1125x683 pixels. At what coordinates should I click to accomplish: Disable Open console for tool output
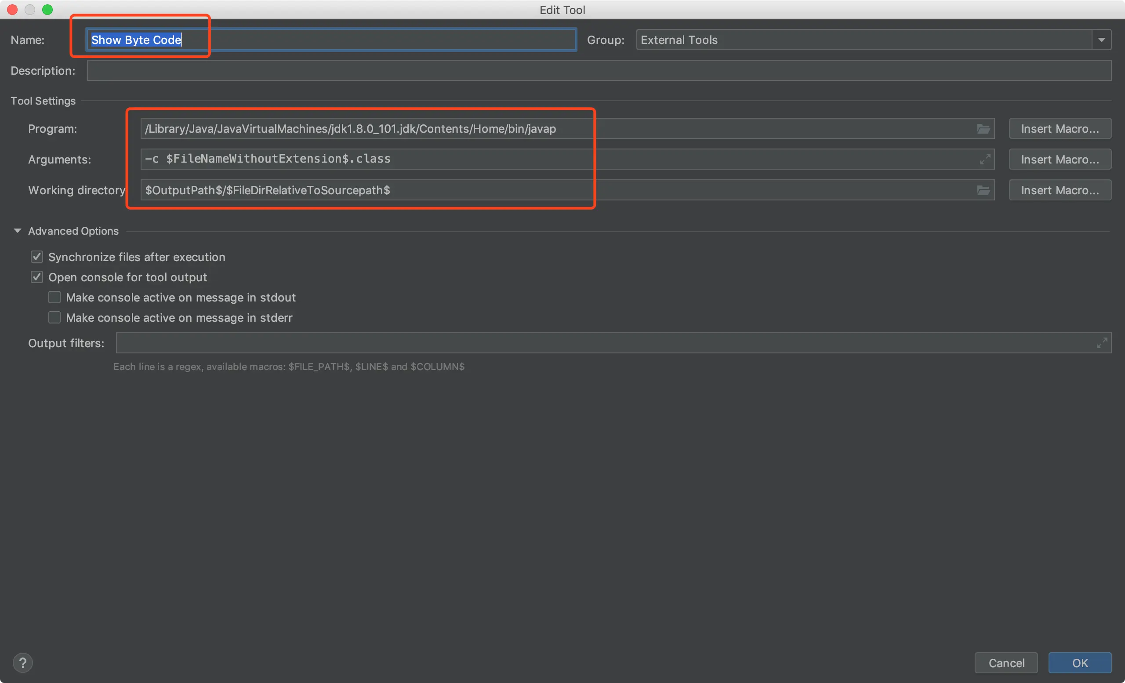(37, 277)
